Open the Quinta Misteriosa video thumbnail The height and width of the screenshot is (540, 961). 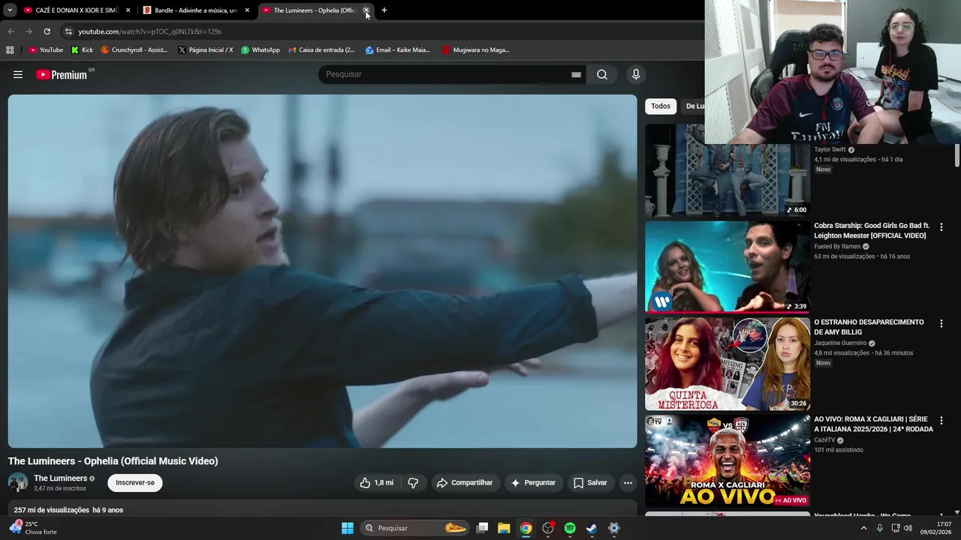click(x=728, y=364)
